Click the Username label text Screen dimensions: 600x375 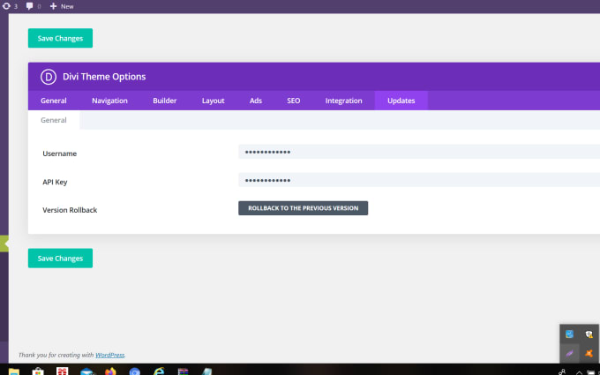click(60, 154)
